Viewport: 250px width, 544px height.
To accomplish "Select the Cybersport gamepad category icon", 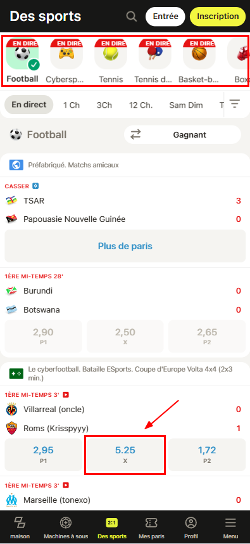I will 66,54.
